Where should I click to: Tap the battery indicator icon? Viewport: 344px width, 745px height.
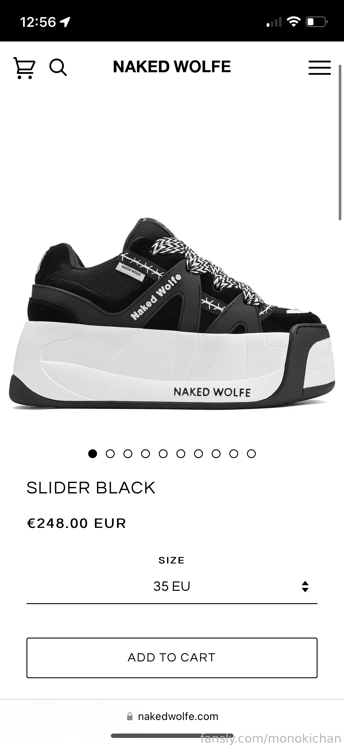coord(317,22)
